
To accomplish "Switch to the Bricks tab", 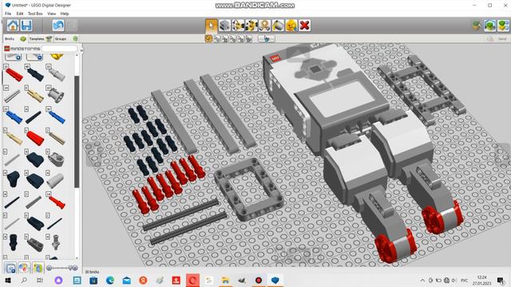I will click(14, 39).
